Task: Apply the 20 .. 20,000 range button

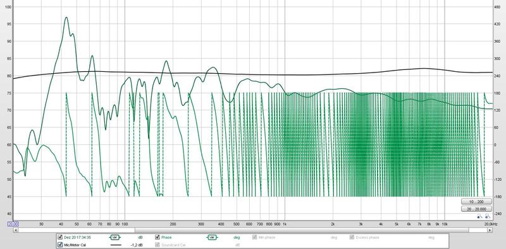Action: point(477,209)
